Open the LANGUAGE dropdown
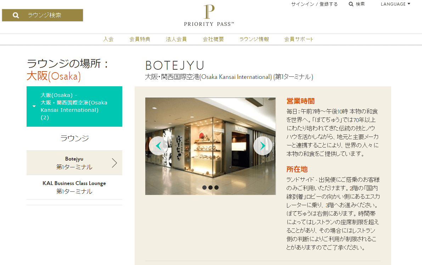This screenshot has width=422, height=265. tap(395, 4)
